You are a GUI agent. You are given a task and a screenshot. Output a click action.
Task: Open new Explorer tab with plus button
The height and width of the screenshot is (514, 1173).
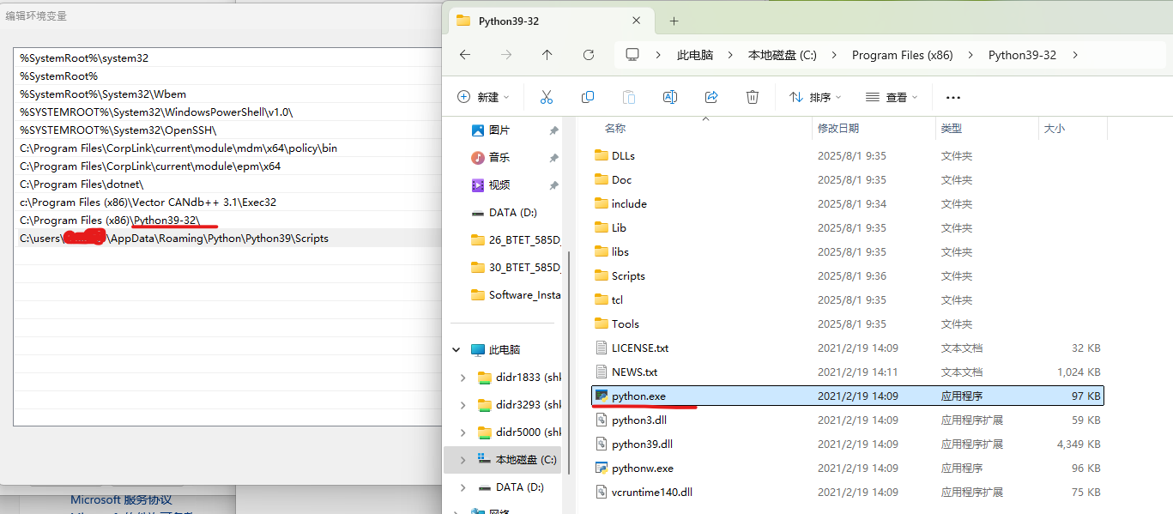tap(674, 21)
